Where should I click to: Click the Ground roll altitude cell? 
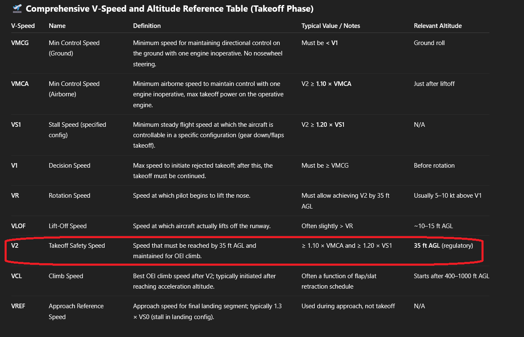[429, 43]
